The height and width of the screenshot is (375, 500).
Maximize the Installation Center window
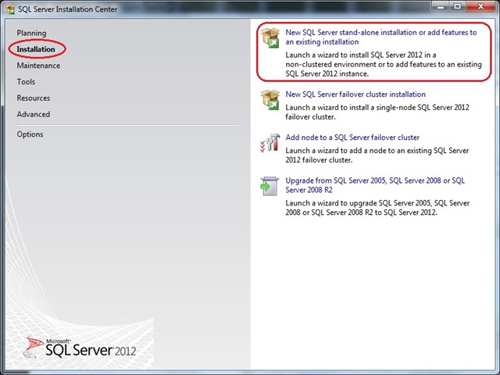[x=458, y=6]
